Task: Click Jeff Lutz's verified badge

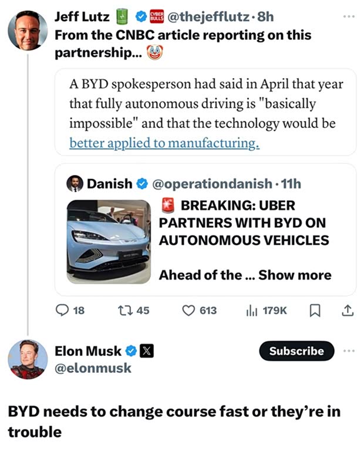Action: (141, 16)
